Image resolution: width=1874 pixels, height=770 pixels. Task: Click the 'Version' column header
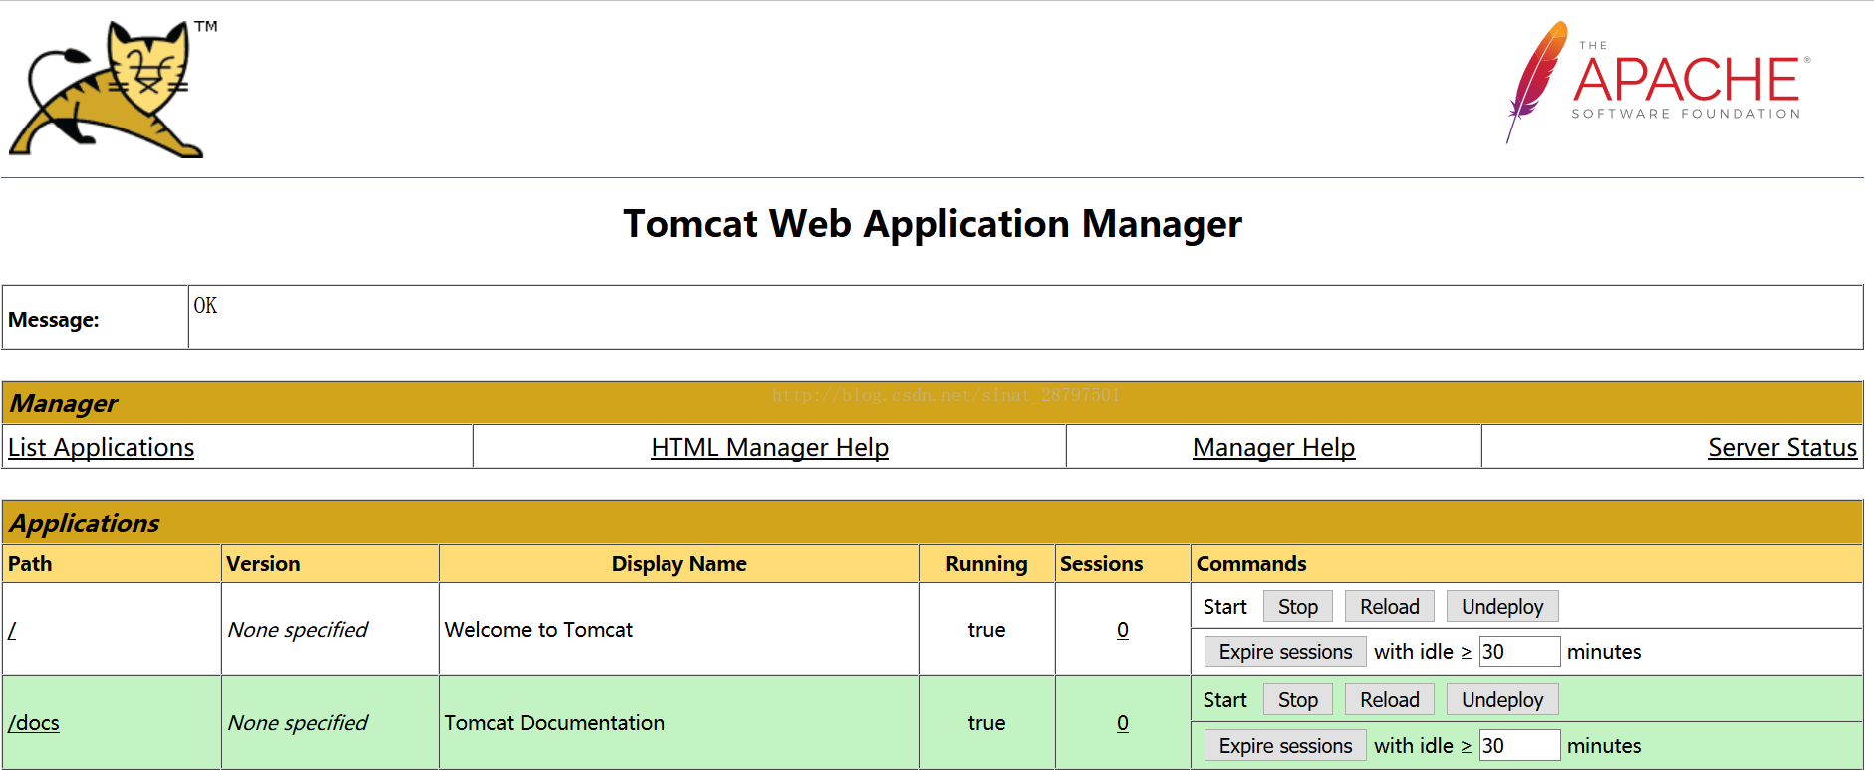tap(263, 564)
